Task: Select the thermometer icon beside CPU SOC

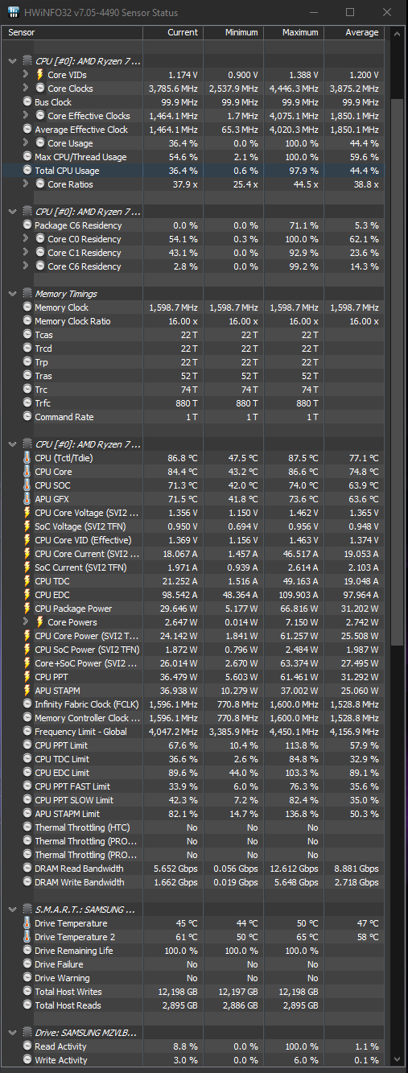Action: point(27,485)
